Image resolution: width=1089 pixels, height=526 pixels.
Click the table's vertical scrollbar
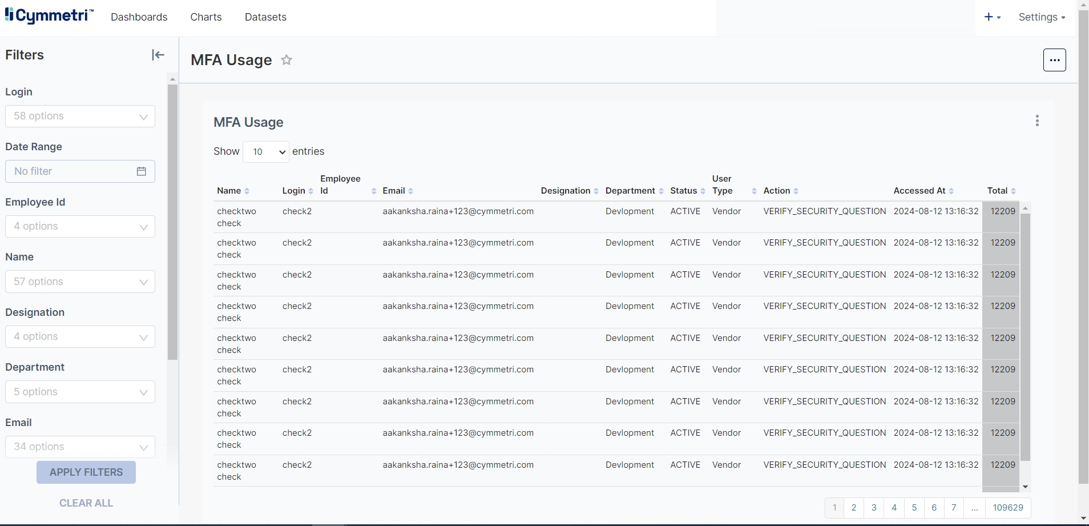[x=1025, y=337]
